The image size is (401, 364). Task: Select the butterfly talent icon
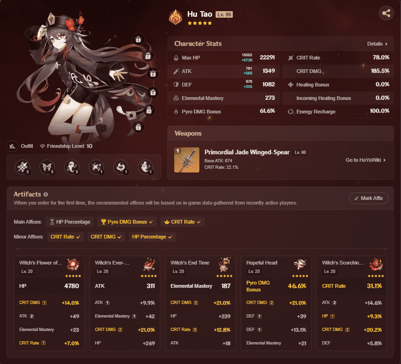pos(47,167)
